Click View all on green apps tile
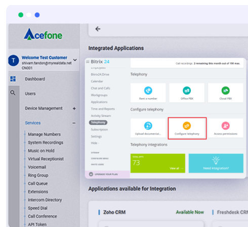Image resolution: width=248 pixels, height=227 pixels. [x=177, y=168]
